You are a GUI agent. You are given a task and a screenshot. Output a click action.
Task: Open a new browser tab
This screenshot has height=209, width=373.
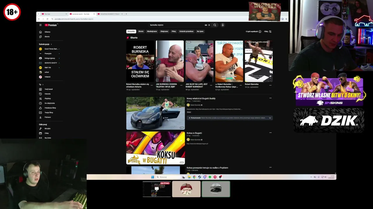pos(126,14)
